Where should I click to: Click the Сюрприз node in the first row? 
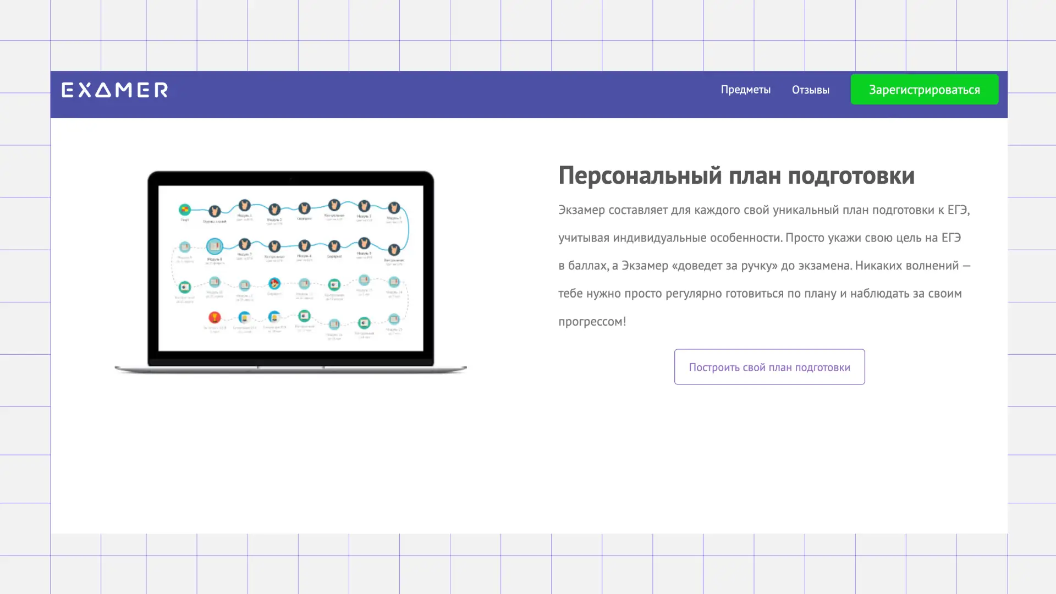305,208
